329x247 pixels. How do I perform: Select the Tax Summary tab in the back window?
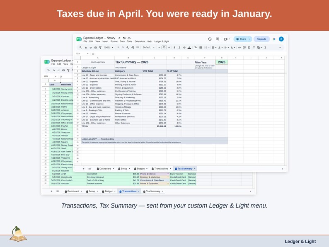153,191
